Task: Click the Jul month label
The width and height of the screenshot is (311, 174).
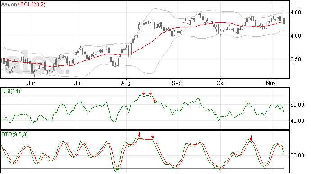Action: [78, 83]
